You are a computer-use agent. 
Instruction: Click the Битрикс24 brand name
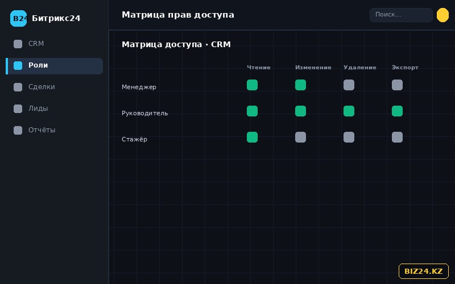coord(56,18)
